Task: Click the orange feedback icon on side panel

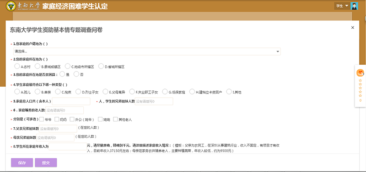Action: 360,73
